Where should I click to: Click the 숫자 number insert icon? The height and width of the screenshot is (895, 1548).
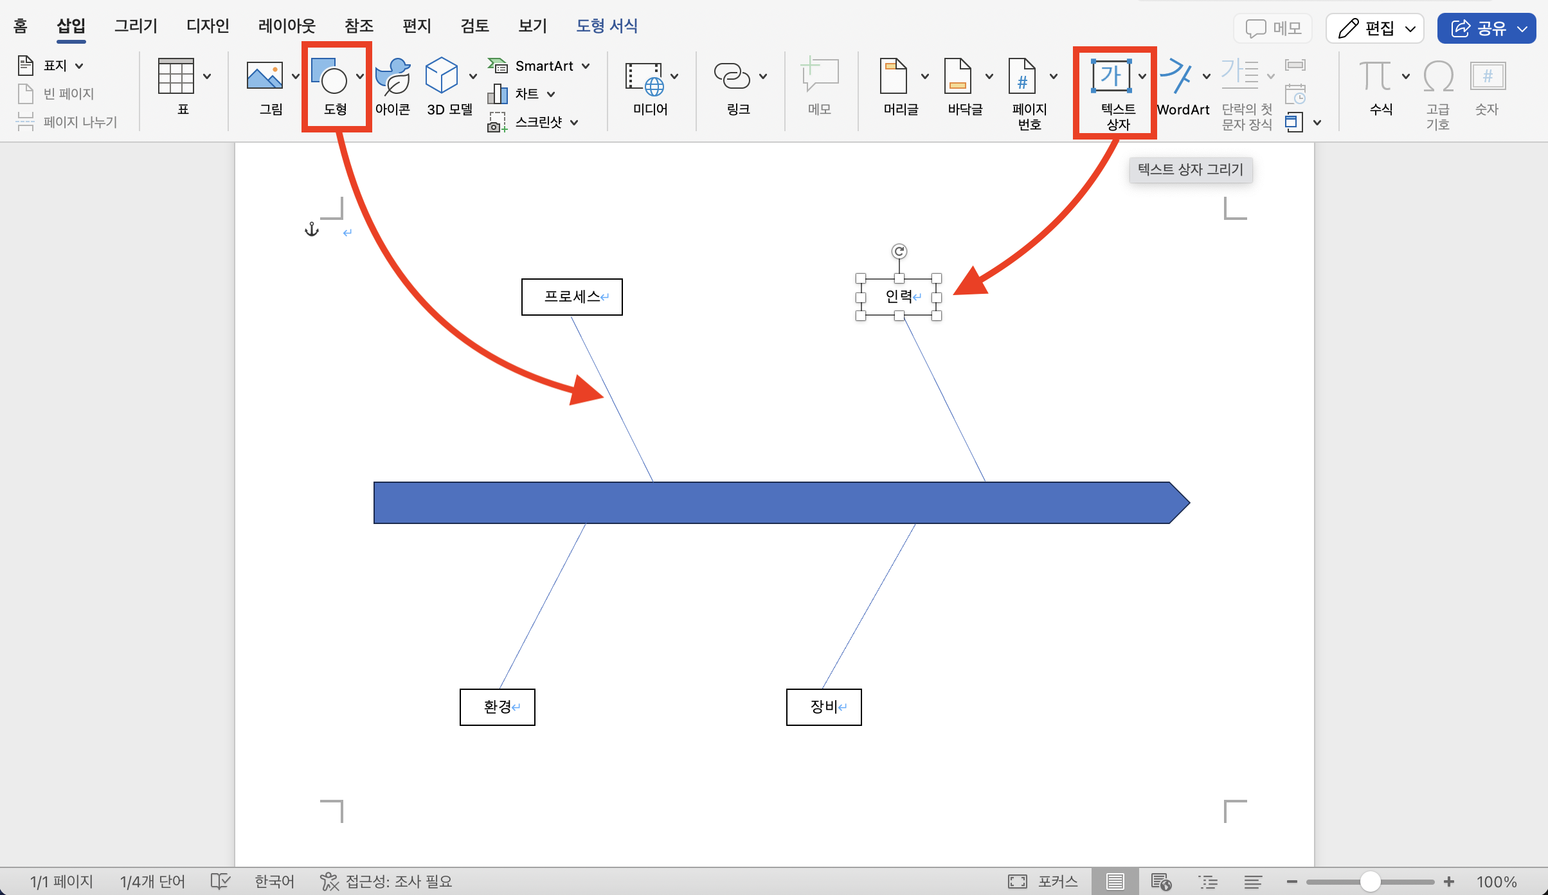tap(1488, 77)
